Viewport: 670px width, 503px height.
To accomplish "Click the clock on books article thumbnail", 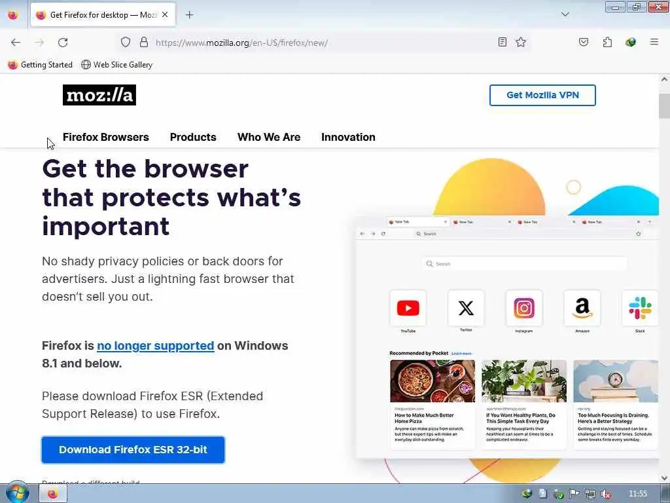I will [616, 381].
